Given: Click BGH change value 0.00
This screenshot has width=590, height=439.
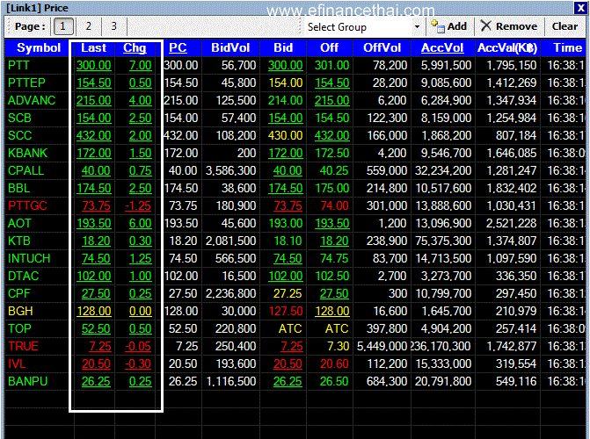Looking at the screenshot, I should (141, 311).
